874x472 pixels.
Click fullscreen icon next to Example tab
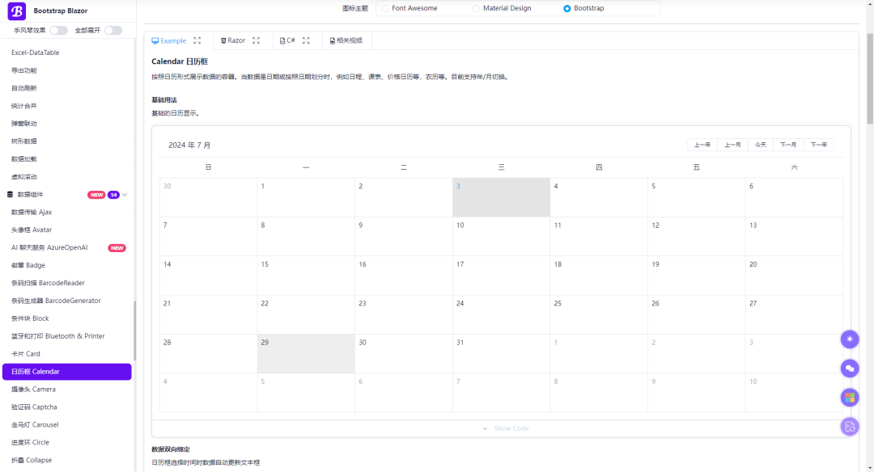(x=197, y=40)
